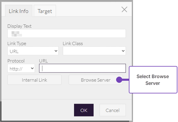Click the Link Type label
The image size is (178, 122).
[17, 44]
